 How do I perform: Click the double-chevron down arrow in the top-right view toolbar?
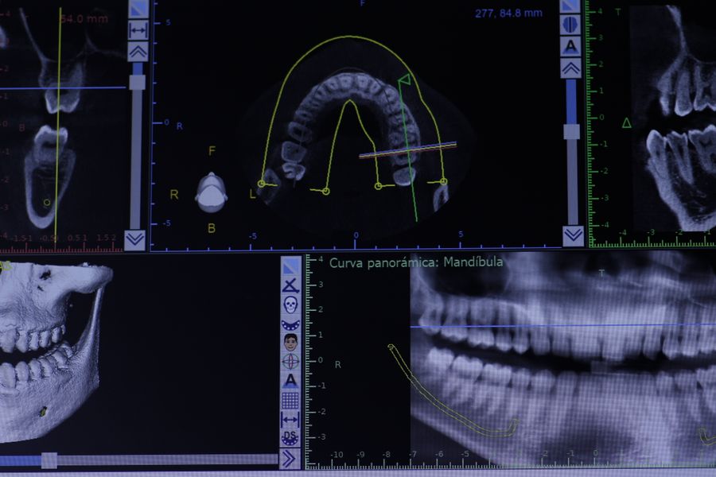(x=574, y=235)
